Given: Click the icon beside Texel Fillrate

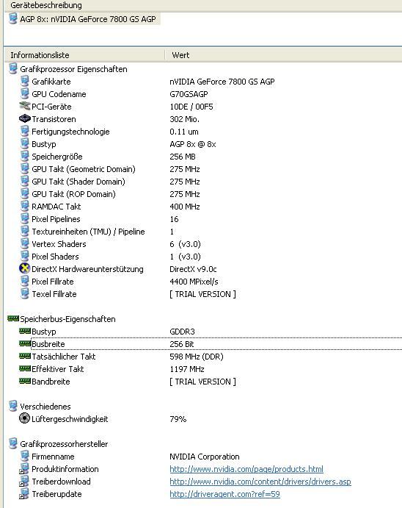Looking at the screenshot, I should (24, 293).
